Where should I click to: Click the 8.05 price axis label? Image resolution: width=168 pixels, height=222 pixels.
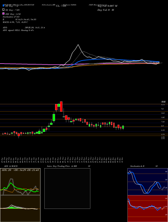pos(163,117)
